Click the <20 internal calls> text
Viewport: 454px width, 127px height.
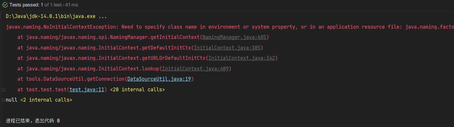point(137,90)
